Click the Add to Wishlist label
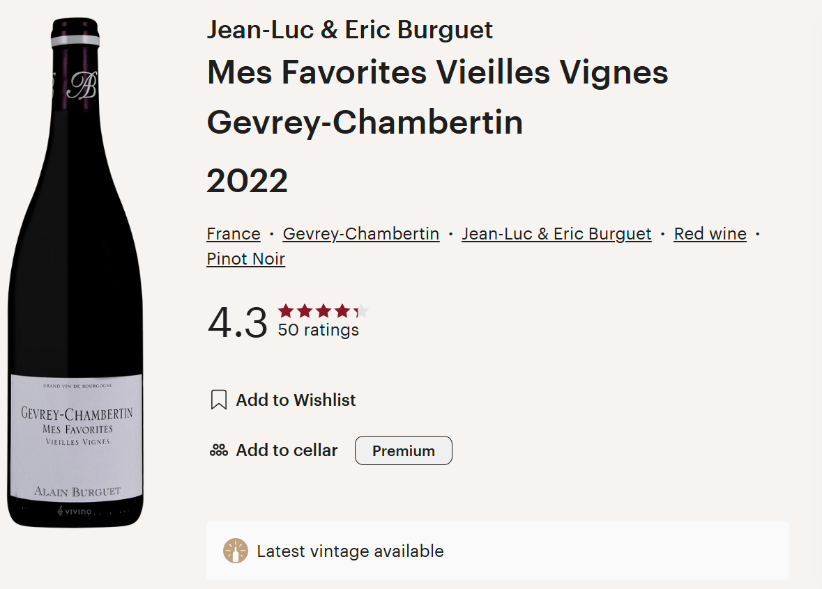This screenshot has height=589, width=822. [x=296, y=400]
